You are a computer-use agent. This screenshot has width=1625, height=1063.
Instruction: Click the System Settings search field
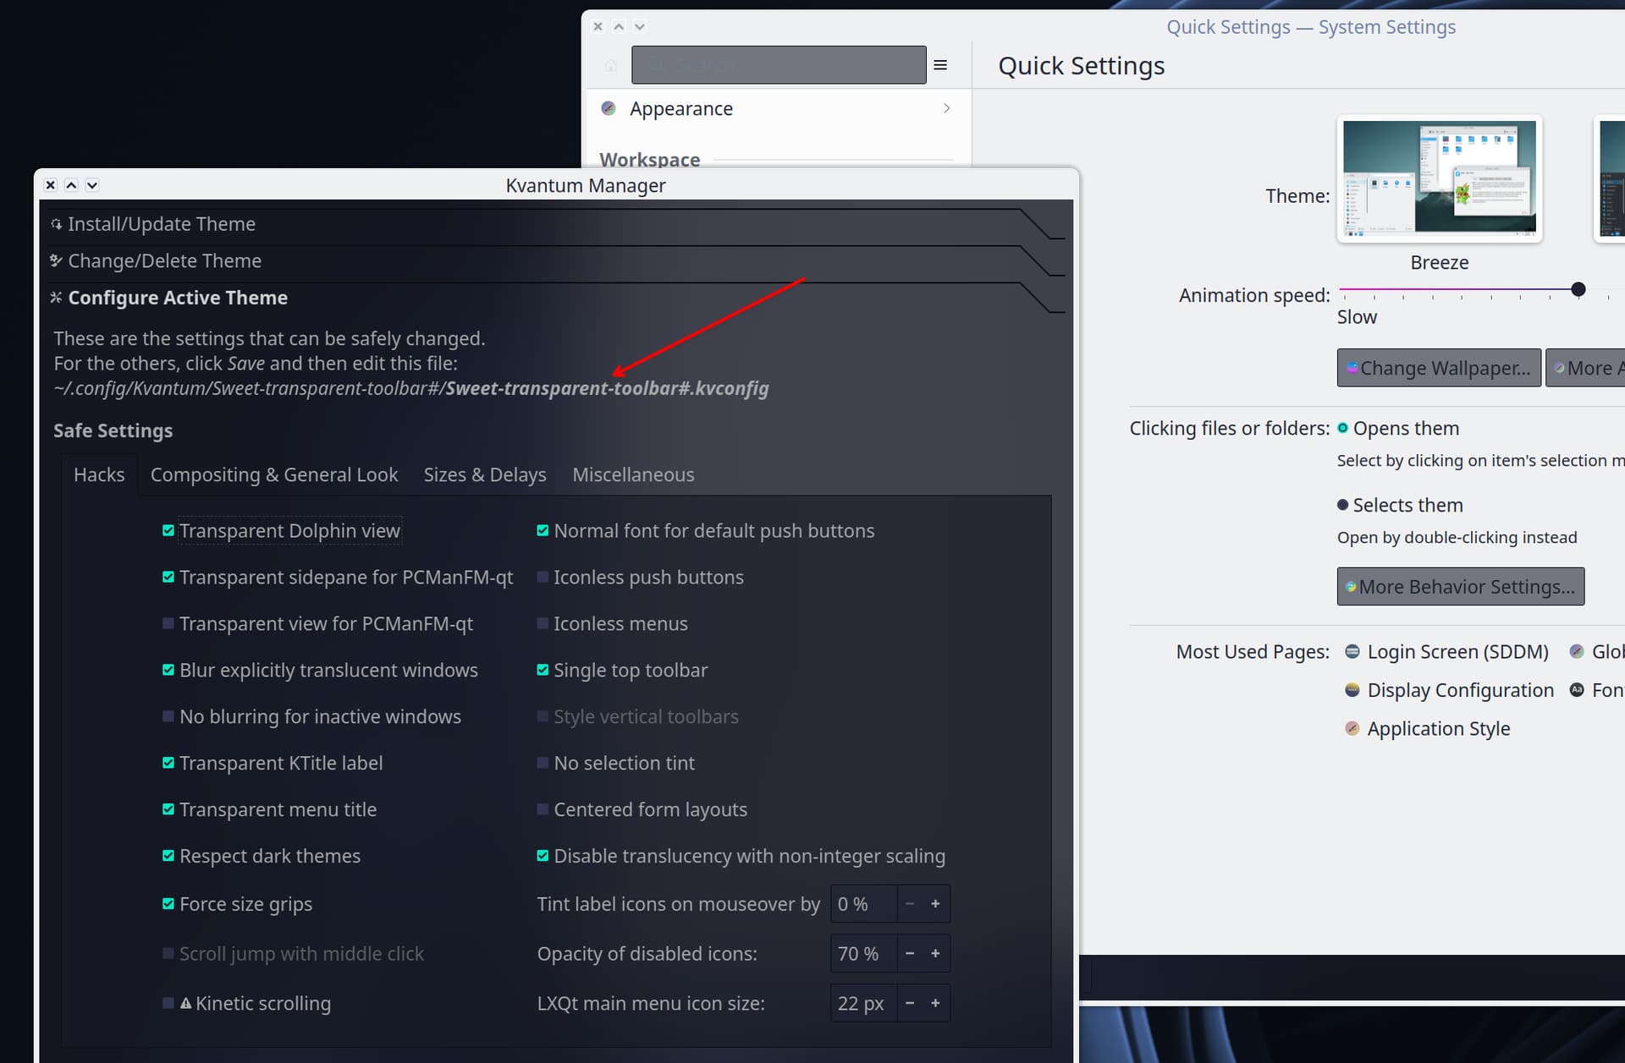tap(779, 65)
